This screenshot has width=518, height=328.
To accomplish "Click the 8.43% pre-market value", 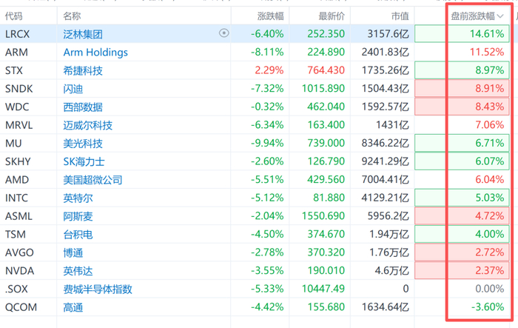I will point(490,107).
